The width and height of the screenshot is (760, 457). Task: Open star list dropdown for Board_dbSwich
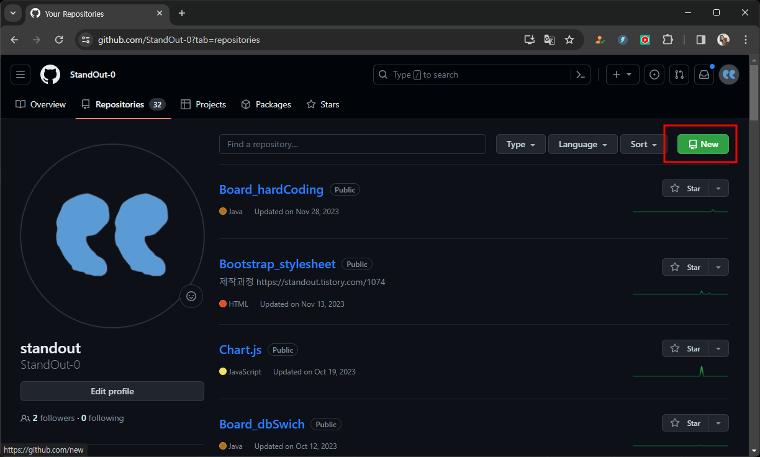pyautogui.click(x=718, y=423)
